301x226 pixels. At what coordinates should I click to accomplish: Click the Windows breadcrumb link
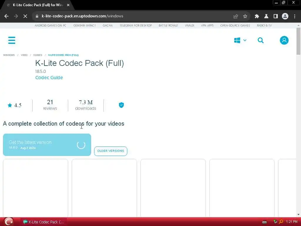9,55
